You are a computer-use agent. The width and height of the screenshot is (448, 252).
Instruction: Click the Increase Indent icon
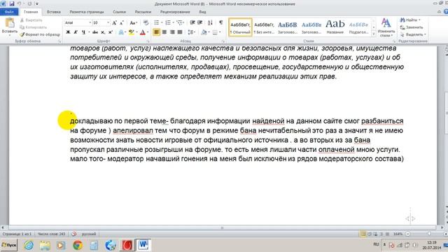200,22
